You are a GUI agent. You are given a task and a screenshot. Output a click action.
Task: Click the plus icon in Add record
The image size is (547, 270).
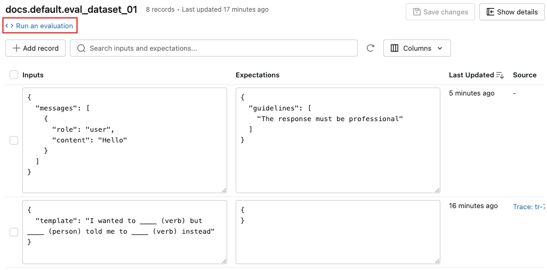pyautogui.click(x=16, y=48)
